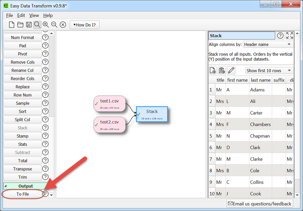
Task: Click Email us questions/feedback button
Action: pos(260,204)
